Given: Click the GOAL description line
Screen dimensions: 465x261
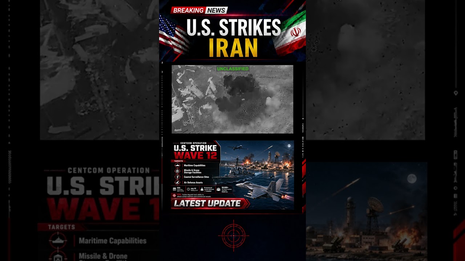Looking at the screenshot, I should (194, 196).
